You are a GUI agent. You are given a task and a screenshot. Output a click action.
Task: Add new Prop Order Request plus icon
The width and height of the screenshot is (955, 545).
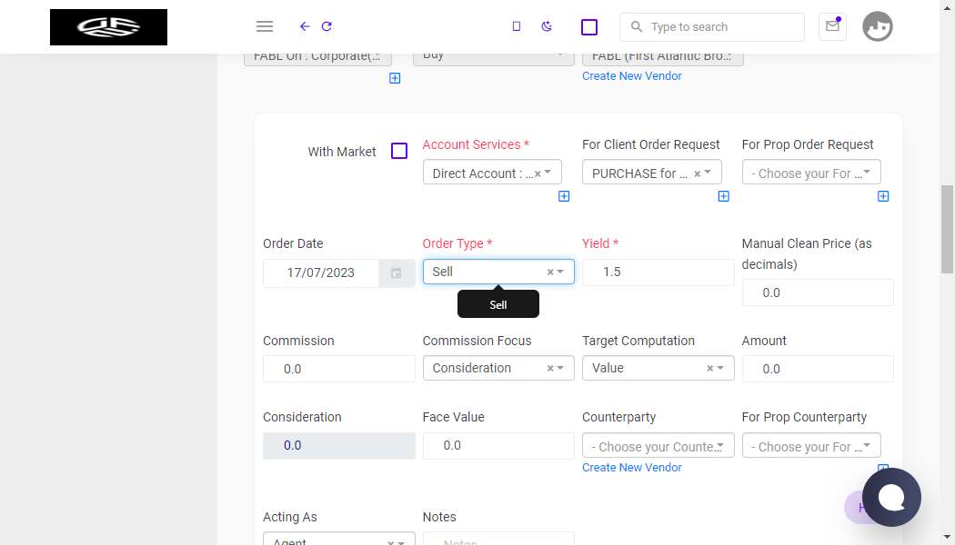tap(883, 196)
